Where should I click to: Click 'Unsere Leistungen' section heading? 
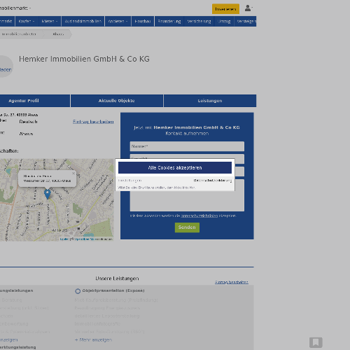tap(117, 279)
